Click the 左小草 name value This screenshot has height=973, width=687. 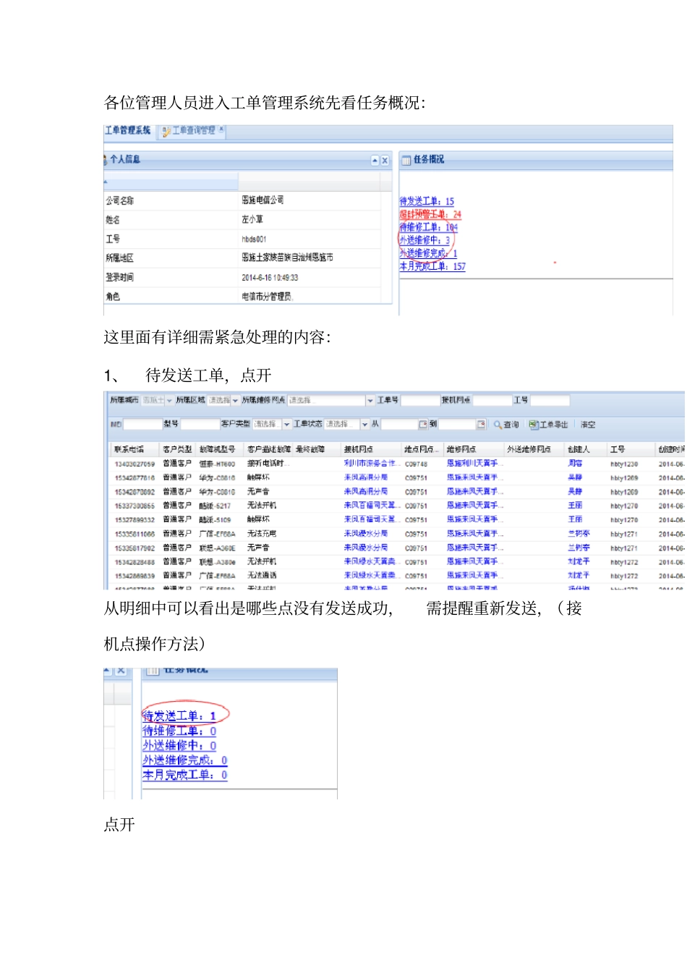pos(252,219)
